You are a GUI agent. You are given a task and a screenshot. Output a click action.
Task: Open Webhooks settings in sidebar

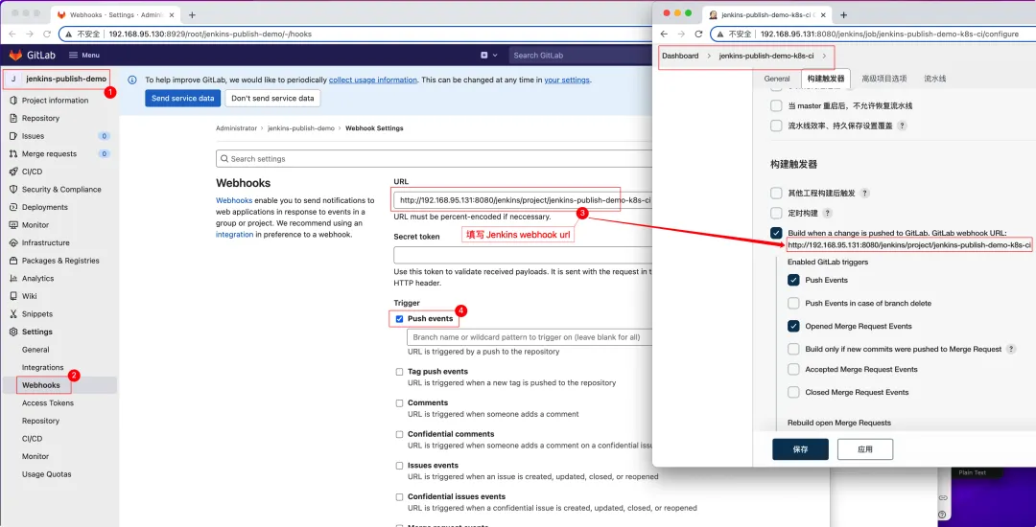(41, 385)
